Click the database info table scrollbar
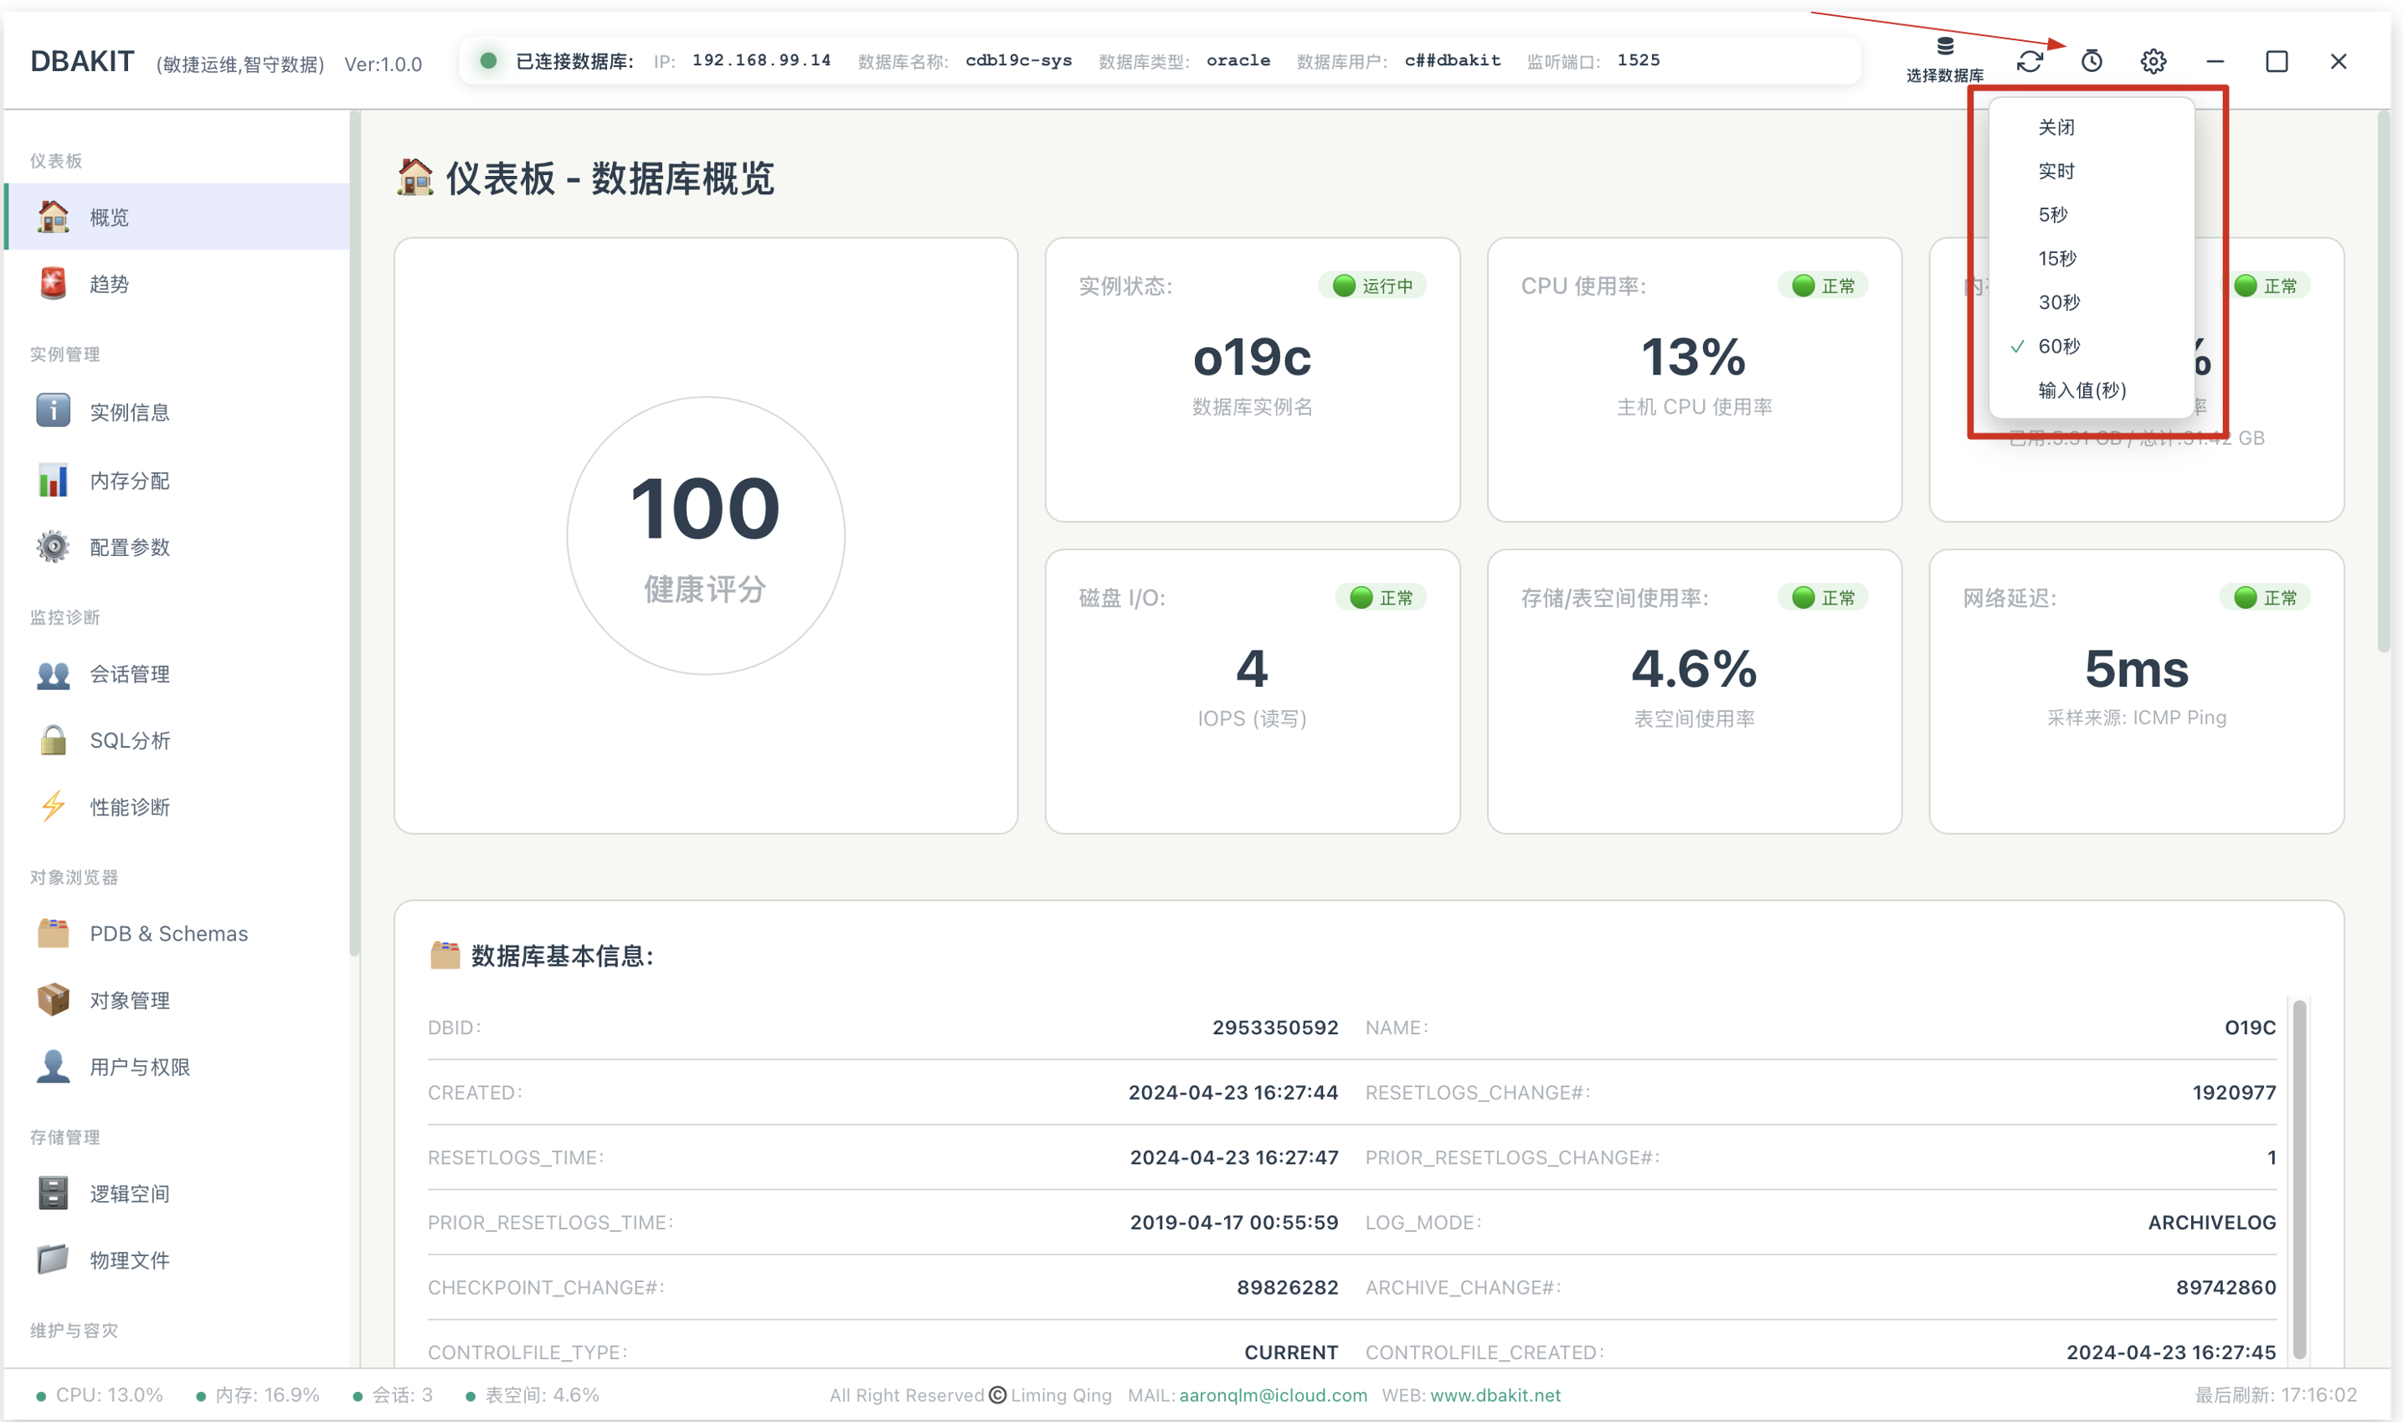The width and height of the screenshot is (2403, 1422). 2299,1177
